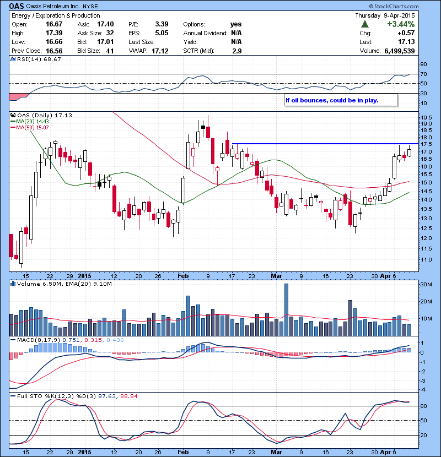Click the MA(20) 14.43 legend entry
Image resolution: width=441 pixels, height=457 pixels.
30,122
